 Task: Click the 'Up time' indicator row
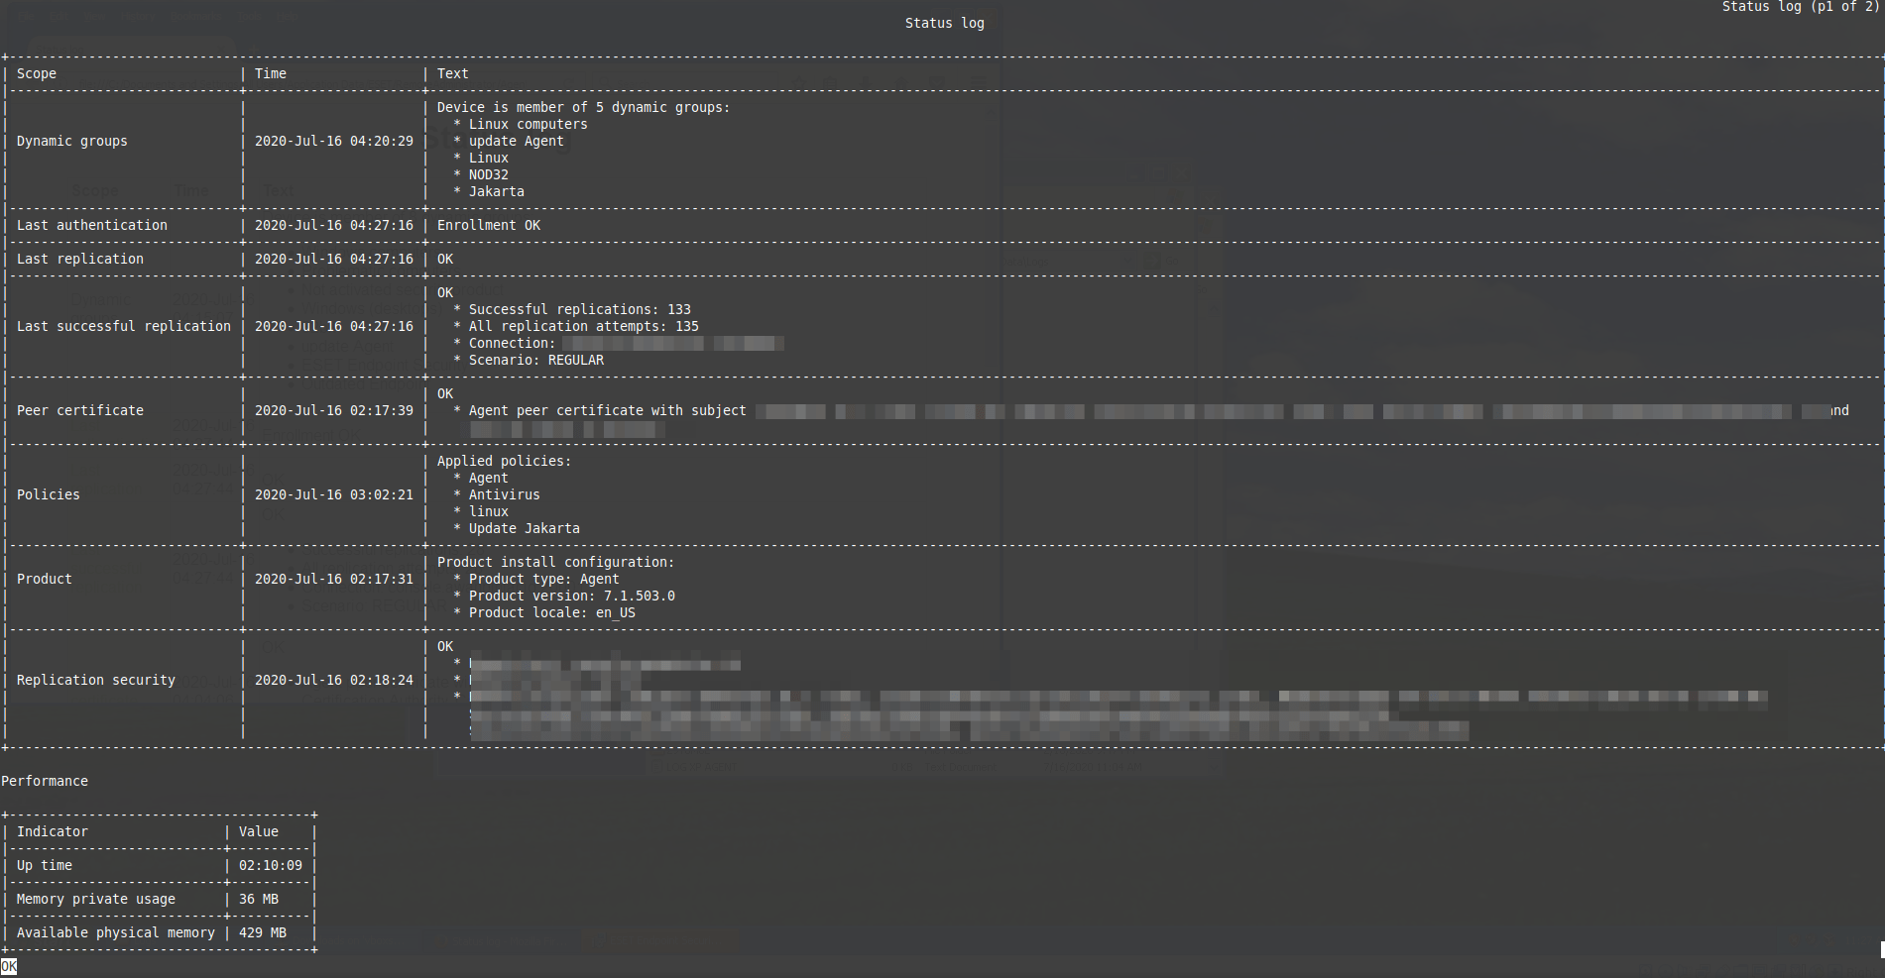[x=45, y=865]
